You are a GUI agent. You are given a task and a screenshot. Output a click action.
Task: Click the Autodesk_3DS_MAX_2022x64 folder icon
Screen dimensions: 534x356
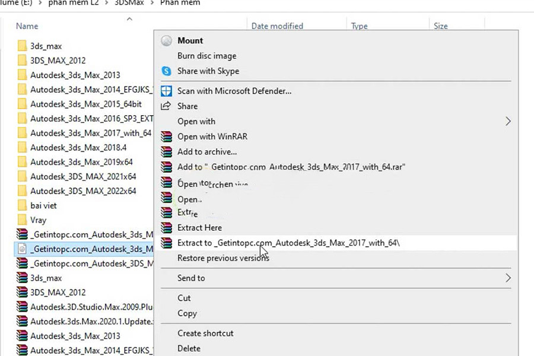pos(22,191)
